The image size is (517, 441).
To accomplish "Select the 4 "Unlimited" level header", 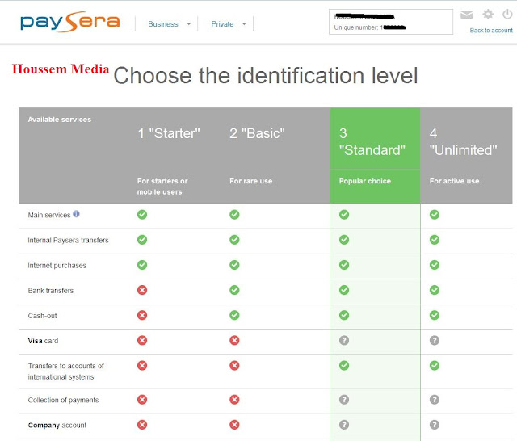I will (463, 141).
